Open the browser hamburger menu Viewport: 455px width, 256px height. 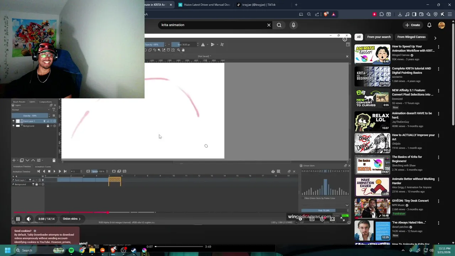[x=450, y=14]
